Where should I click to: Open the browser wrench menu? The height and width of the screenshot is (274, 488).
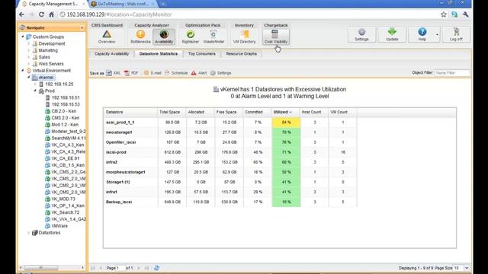466,14
